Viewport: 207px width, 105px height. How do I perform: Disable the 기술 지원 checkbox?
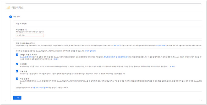click(17, 71)
